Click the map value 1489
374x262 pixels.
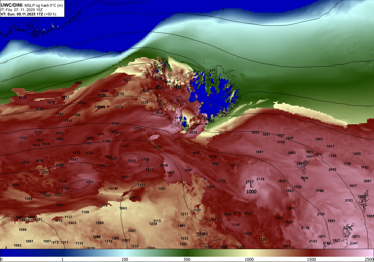[78, 83]
